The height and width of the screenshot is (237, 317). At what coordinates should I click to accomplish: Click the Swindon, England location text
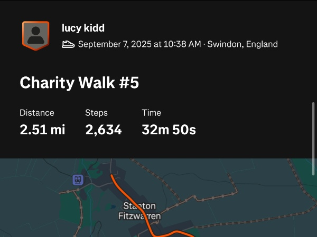coord(243,44)
